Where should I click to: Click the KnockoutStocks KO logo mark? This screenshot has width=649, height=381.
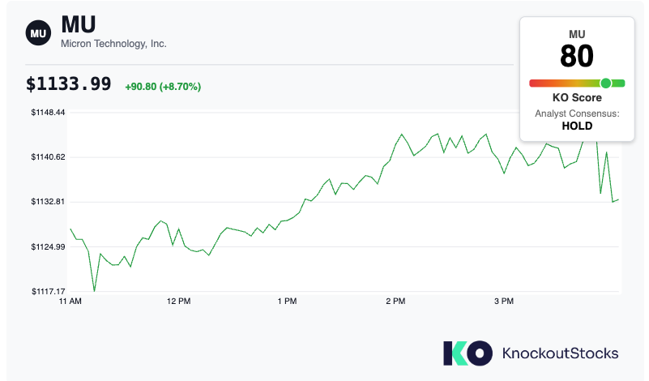[468, 353]
